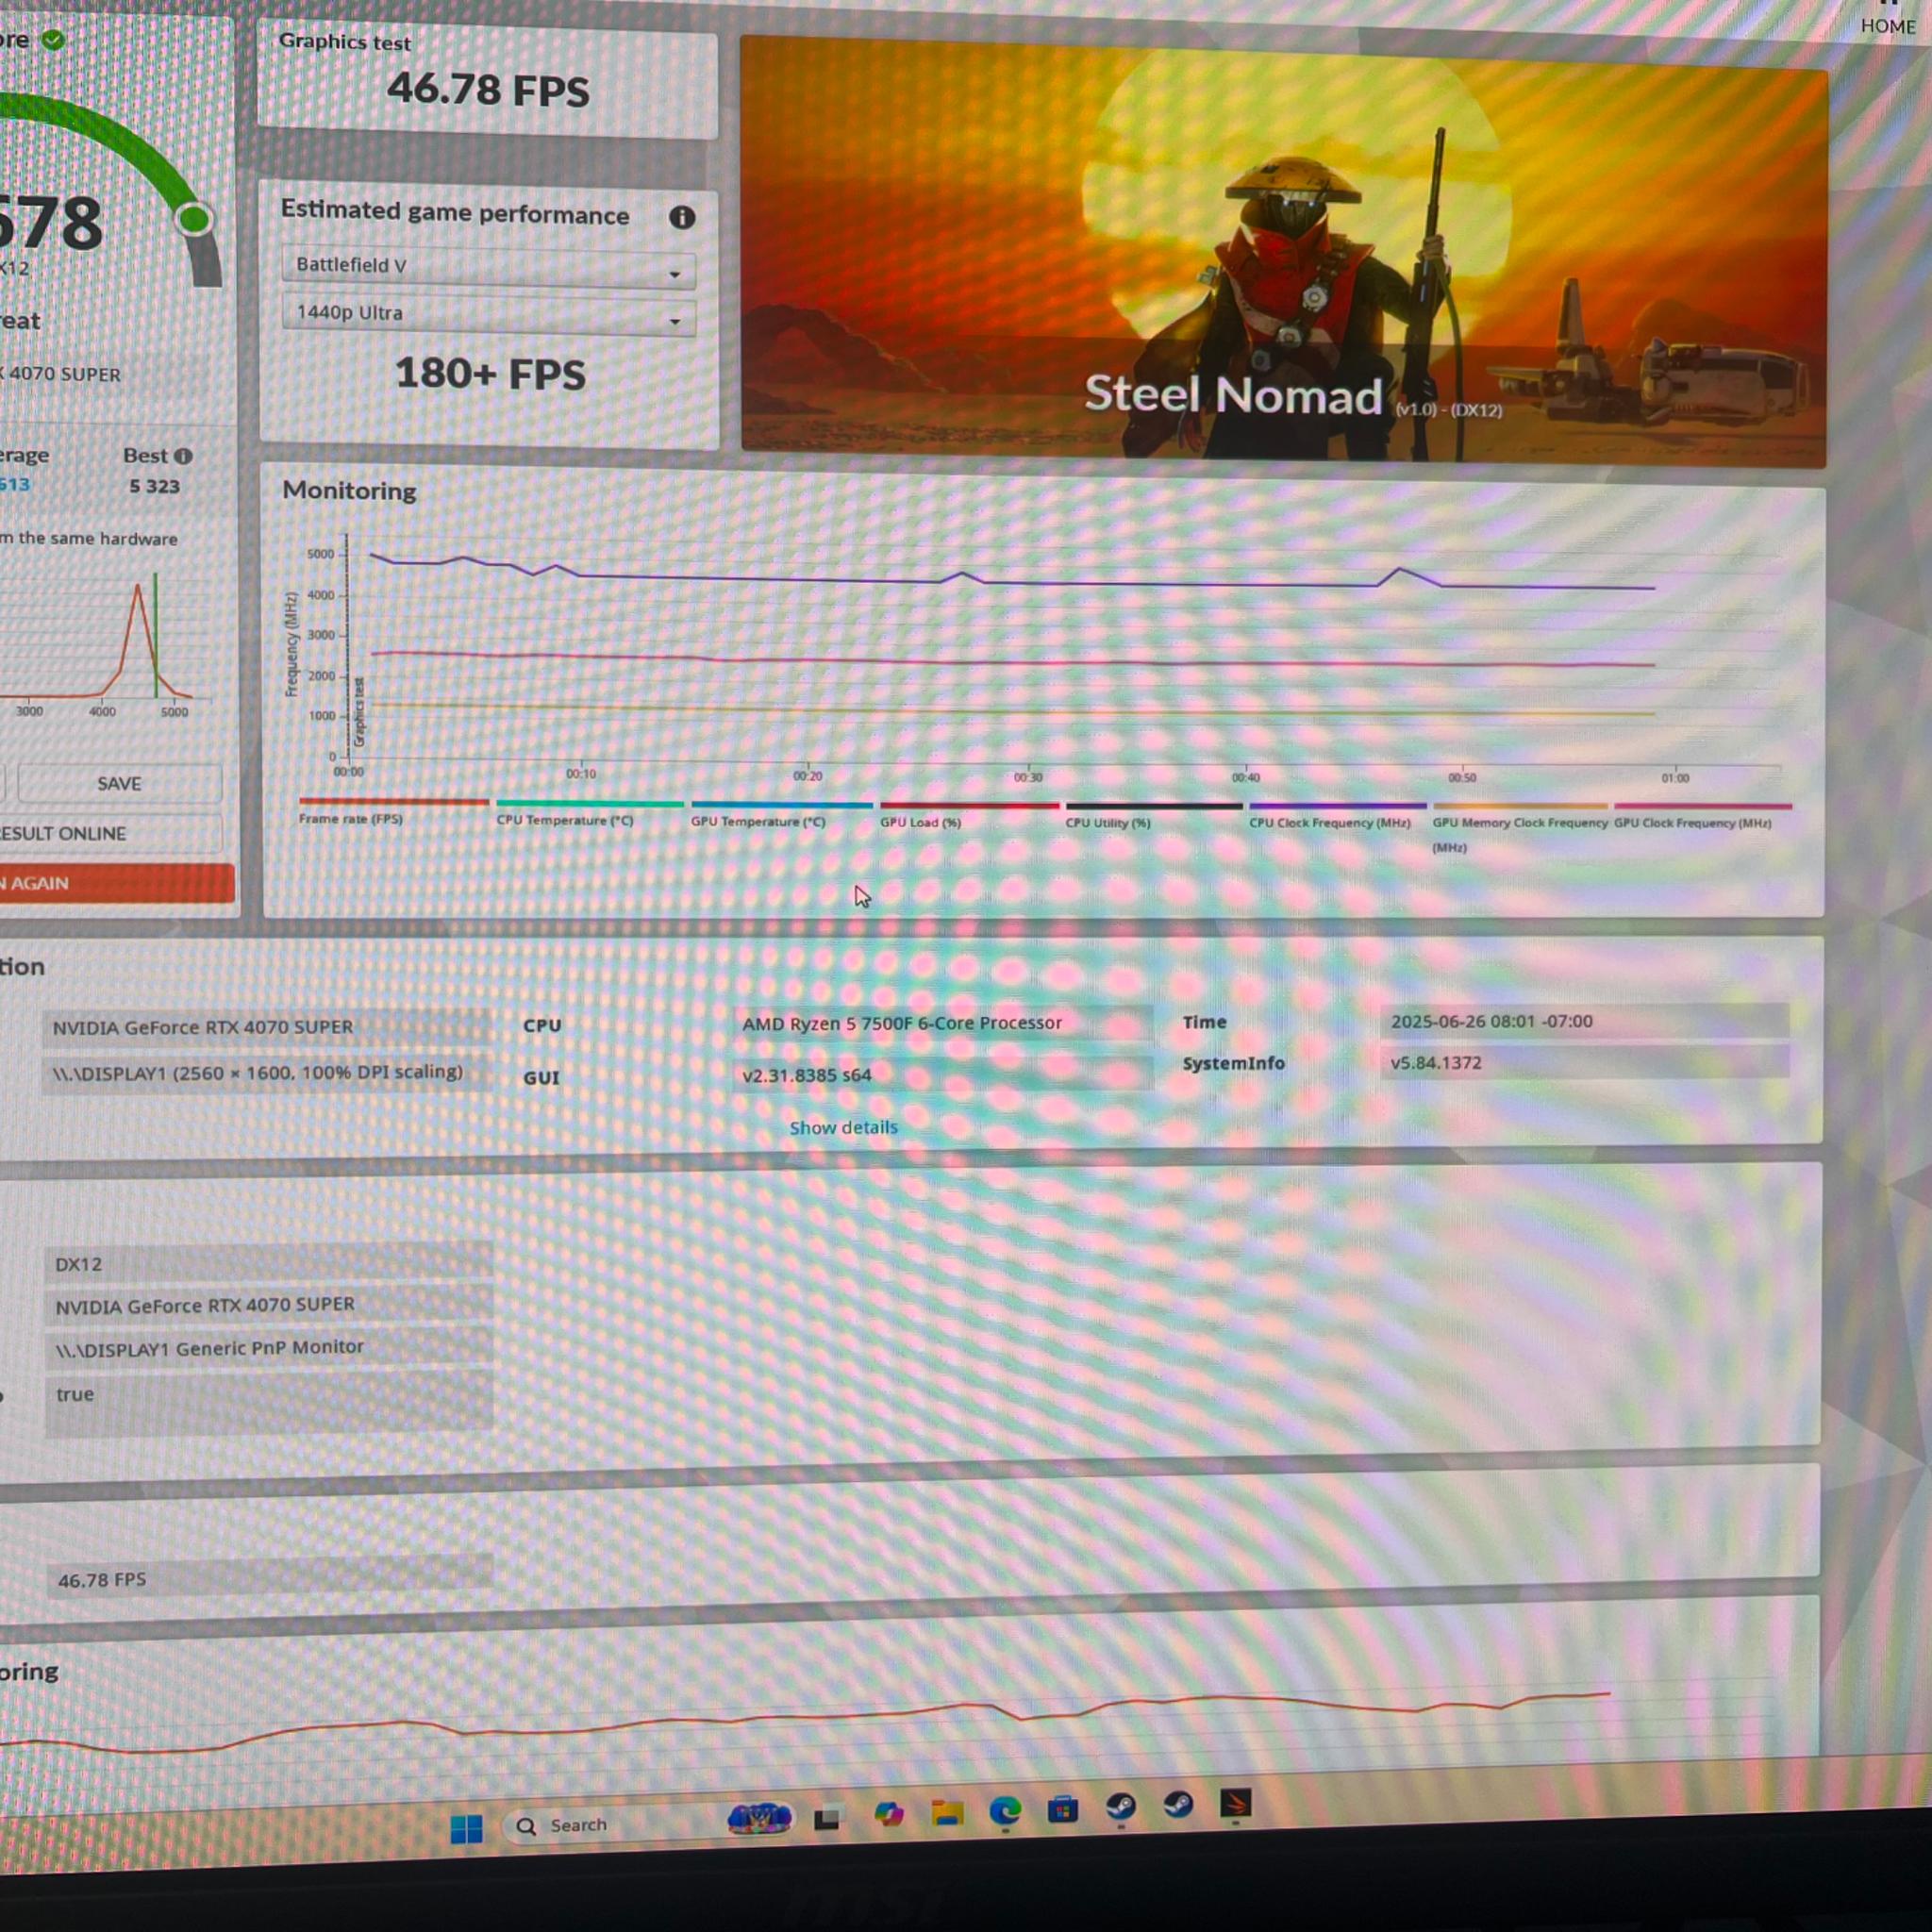Select the DISPLAY1 Generic PnP Monitor row
This screenshot has height=1932, width=1932.
(268, 1348)
